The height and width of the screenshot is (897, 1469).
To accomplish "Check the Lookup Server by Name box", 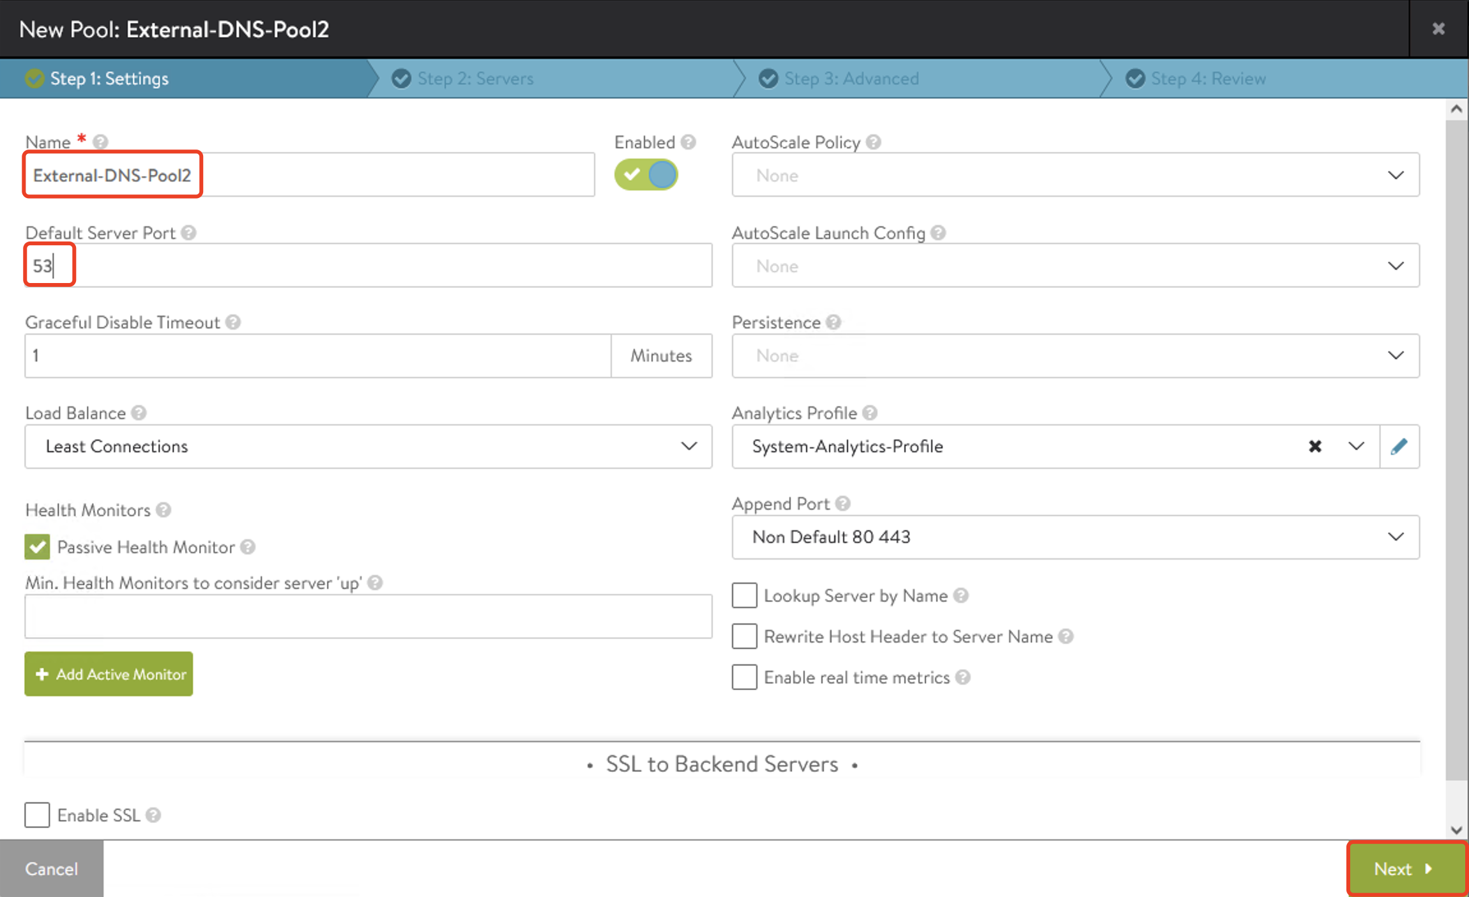I will tap(744, 595).
